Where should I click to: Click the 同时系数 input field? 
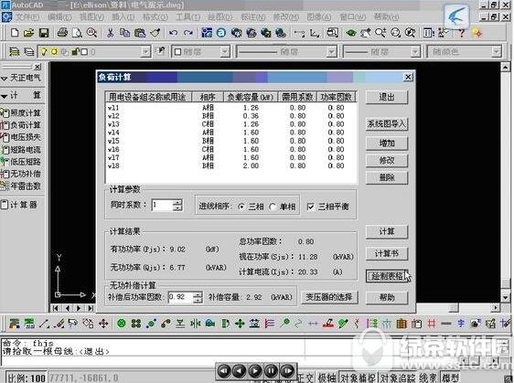click(x=162, y=206)
